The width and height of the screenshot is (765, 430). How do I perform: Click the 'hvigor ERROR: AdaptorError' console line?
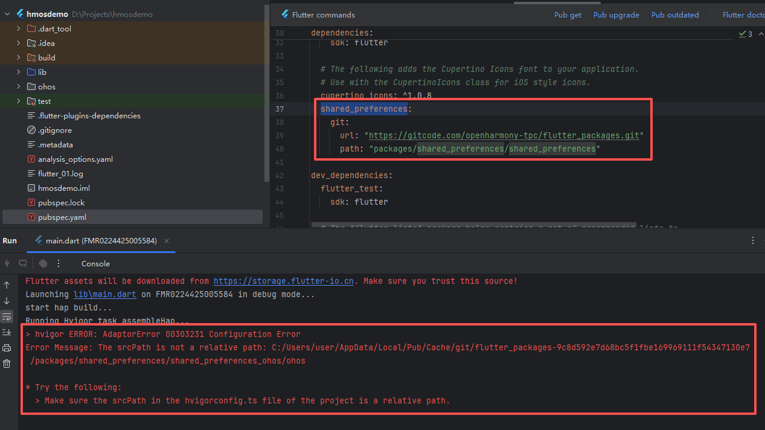(x=163, y=334)
